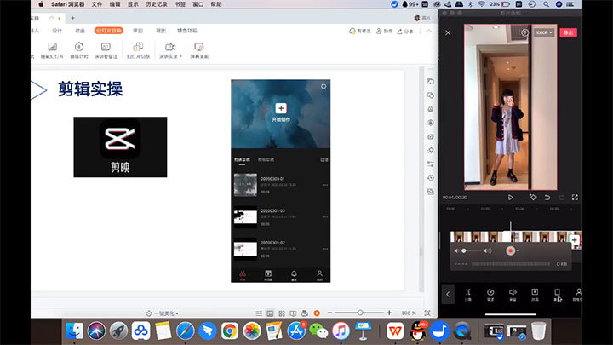Click the undo arrow below the preview
613x345 pixels.
coord(547,197)
